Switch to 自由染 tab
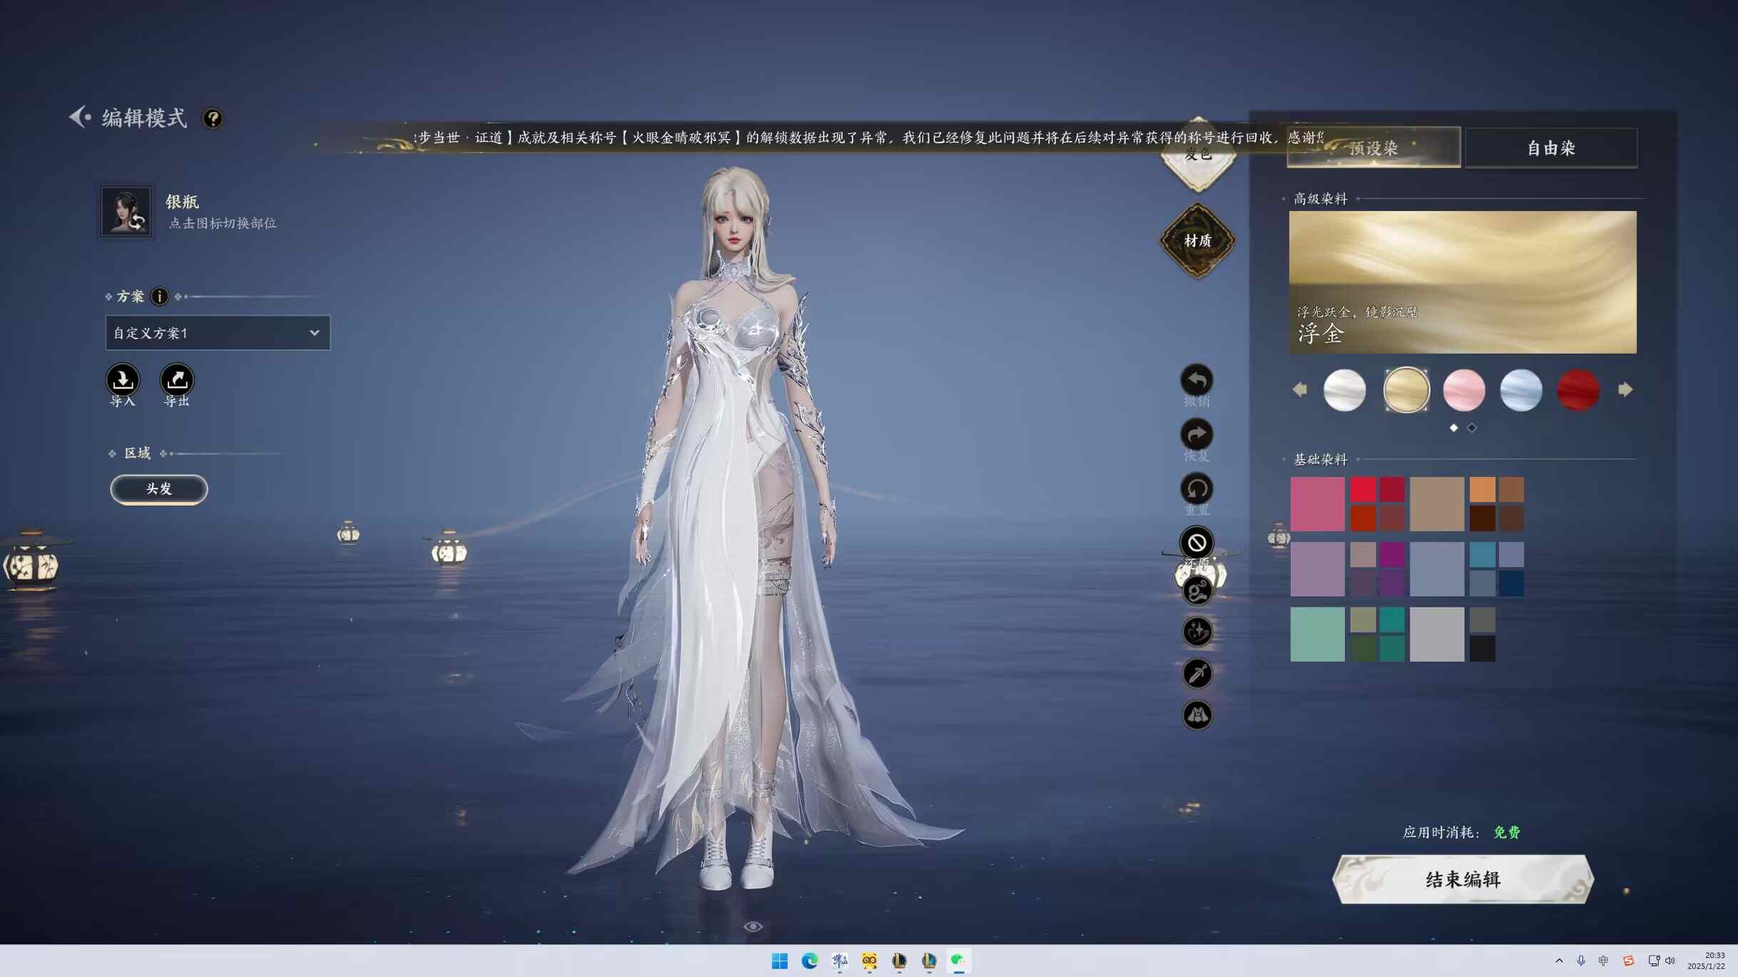 1551,148
